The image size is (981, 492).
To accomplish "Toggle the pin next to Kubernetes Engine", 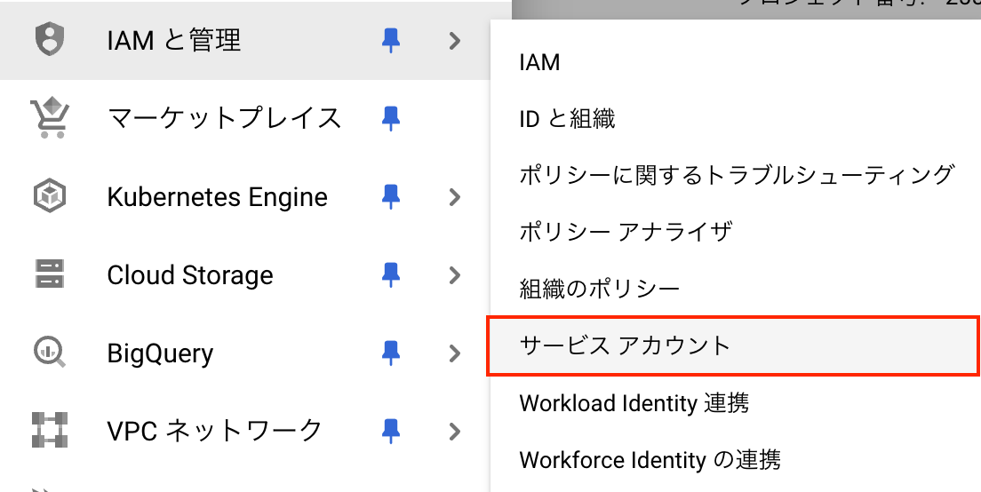I will 390,196.
